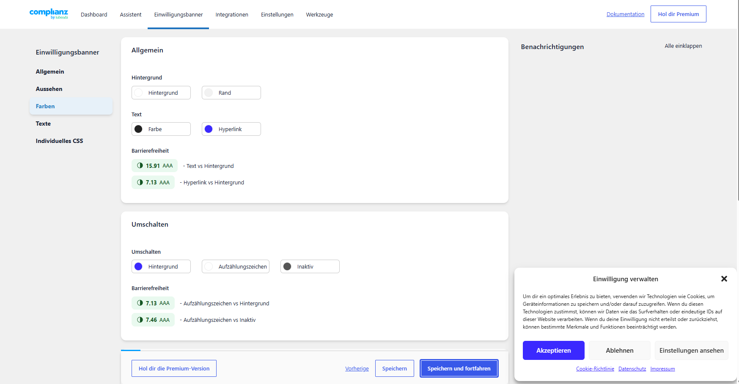Click the 7.46 AAA contrast badge
This screenshot has width=739, height=384.
[x=153, y=320]
